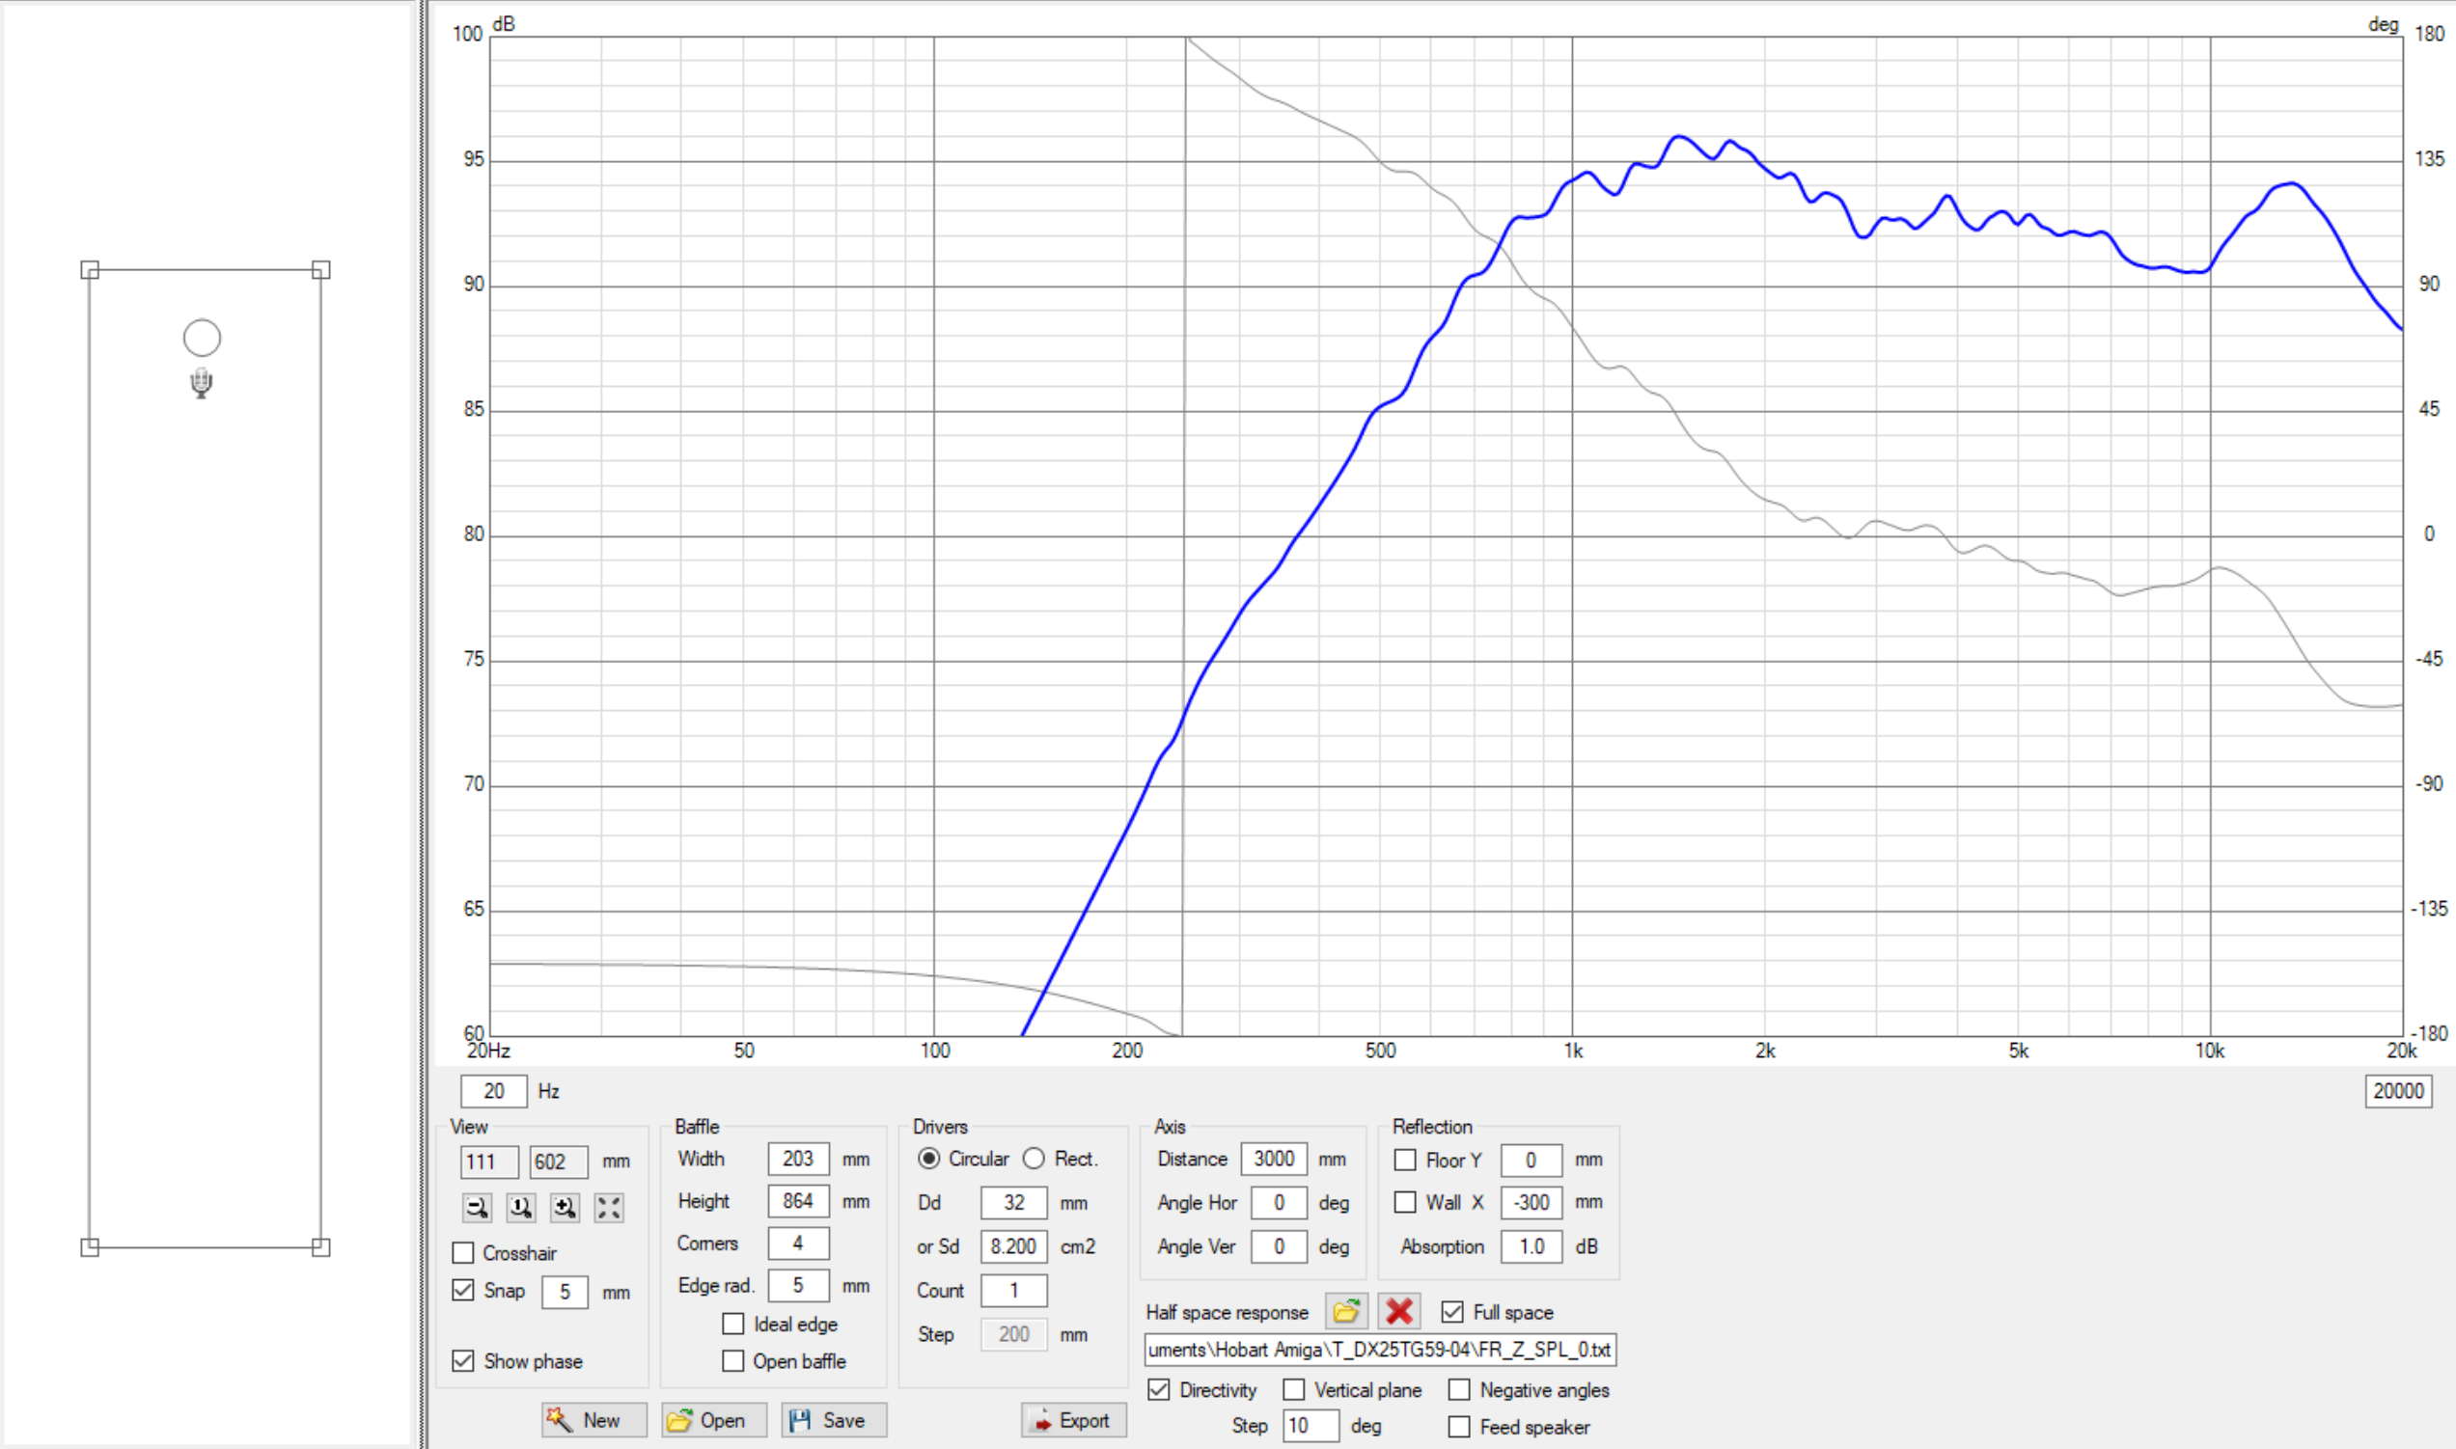Edit the Dd driver diameter field
The height and width of the screenshot is (1449, 2456).
(1014, 1203)
